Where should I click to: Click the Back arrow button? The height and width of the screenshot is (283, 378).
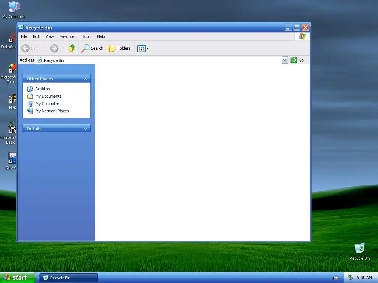[25, 48]
